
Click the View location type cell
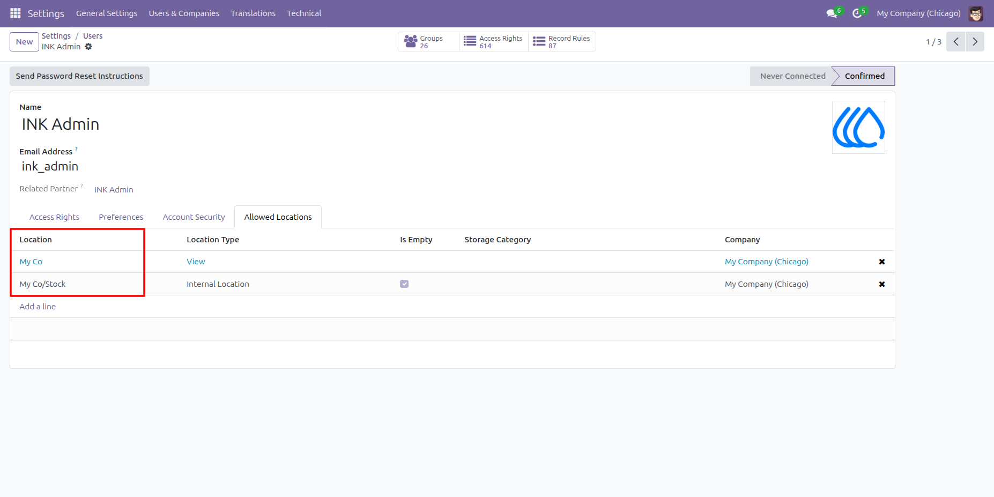coord(196,262)
